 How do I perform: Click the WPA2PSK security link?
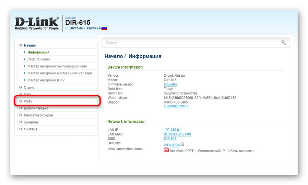coord(172,145)
